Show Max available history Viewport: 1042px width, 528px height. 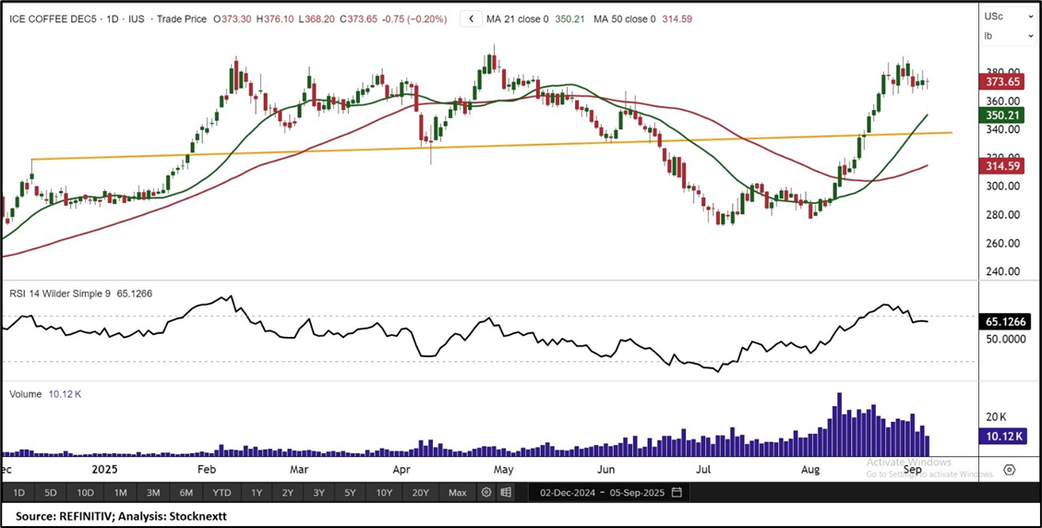click(x=457, y=493)
